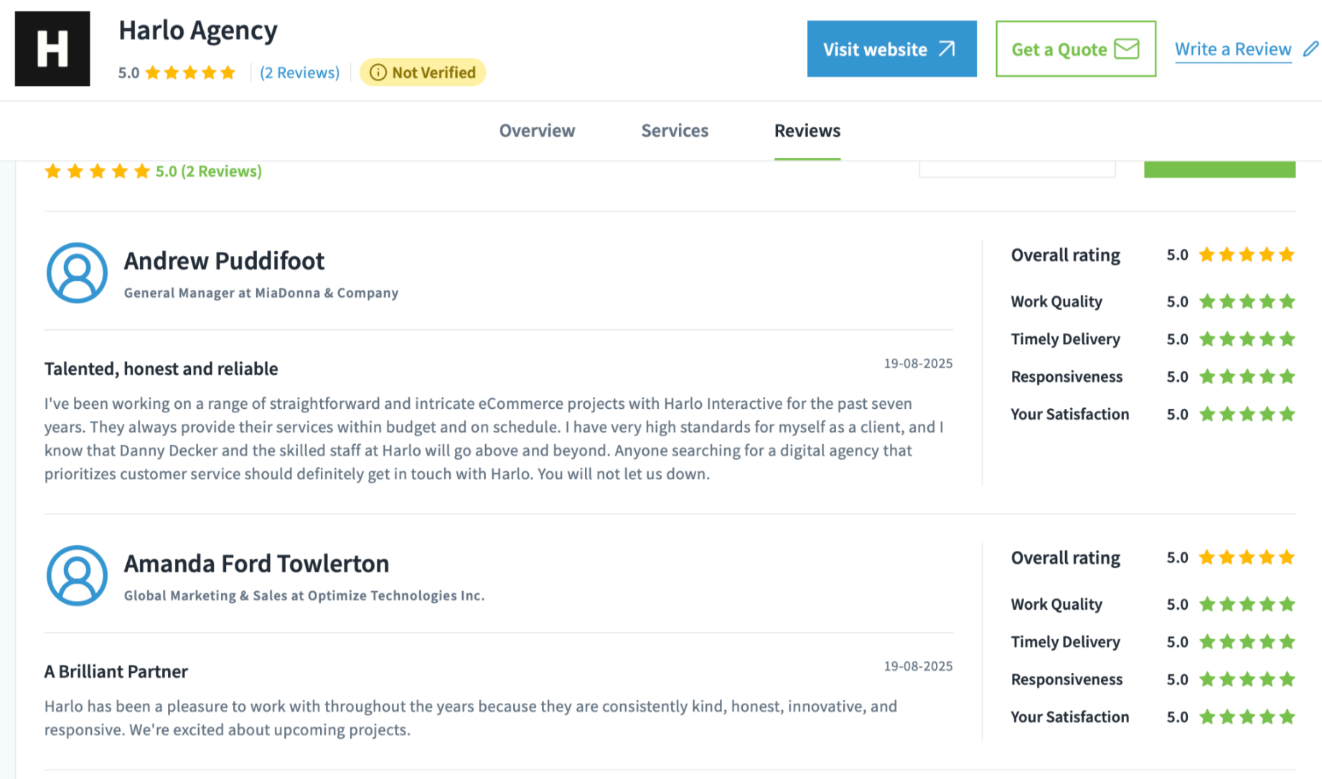
Task: Click the white input box beside green button
Action: click(x=1017, y=170)
